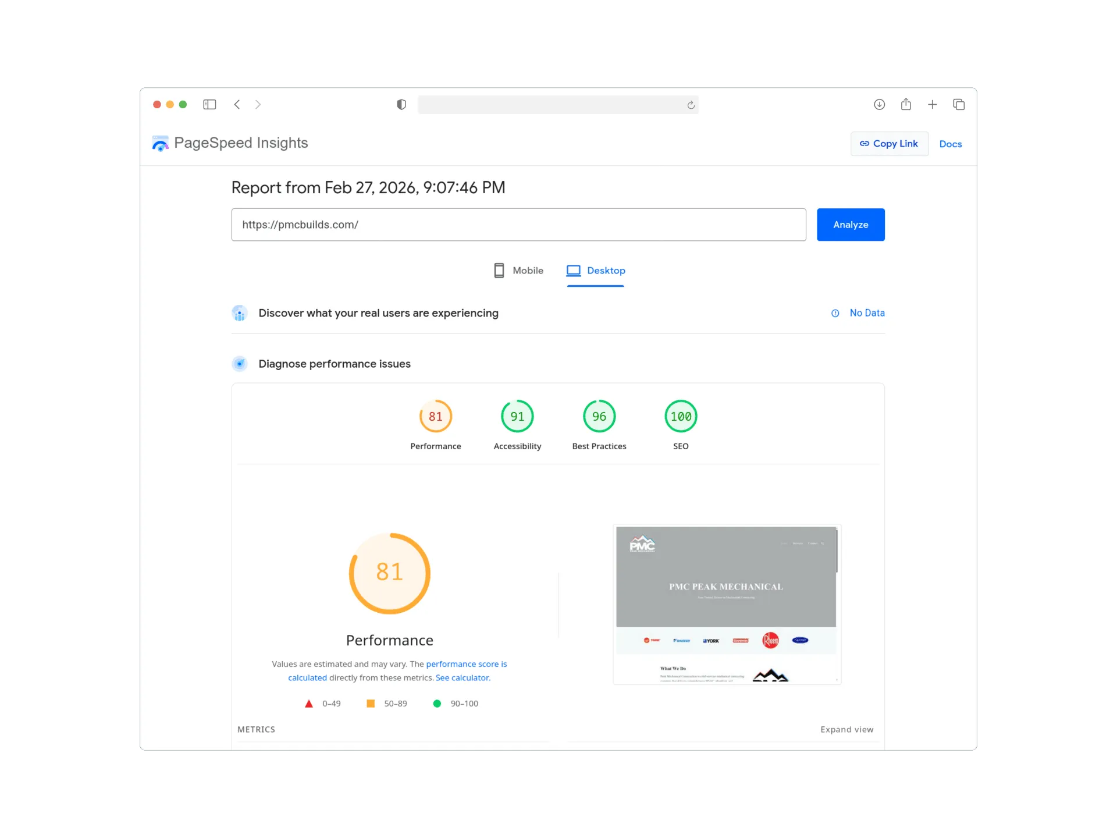Click the Diagnose performance issues heading
Screen dimensions: 1117x838
tap(335, 364)
